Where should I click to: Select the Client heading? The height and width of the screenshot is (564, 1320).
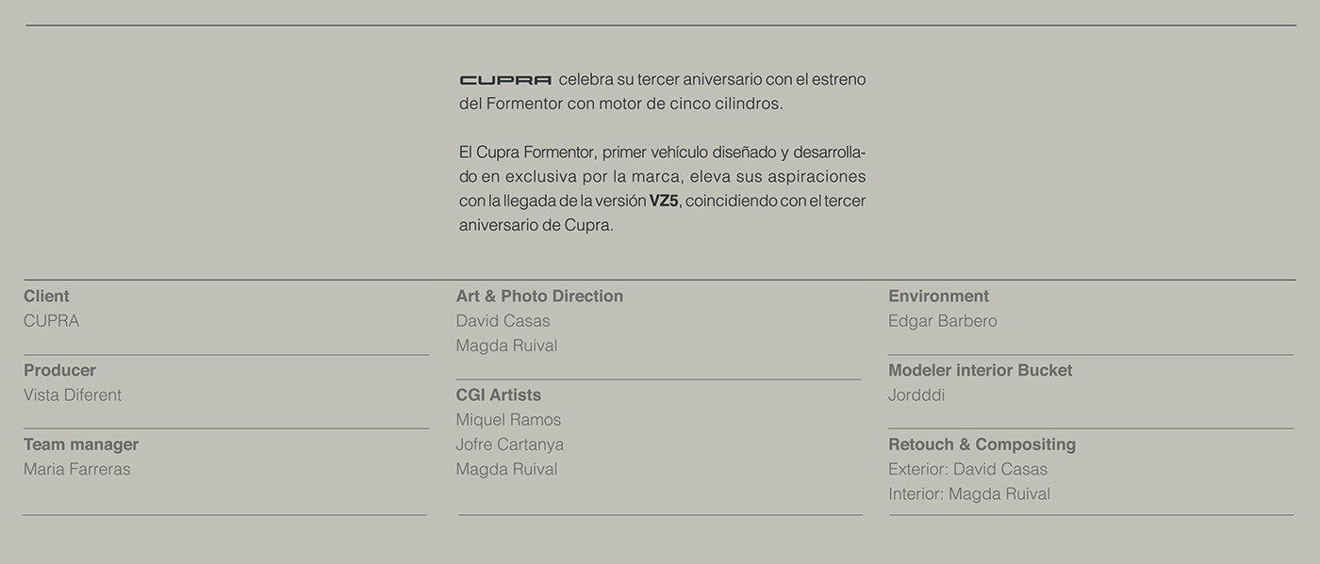point(46,296)
